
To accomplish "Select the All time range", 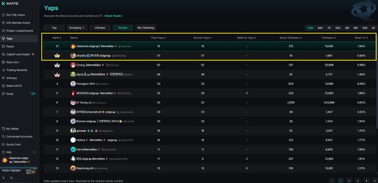I will pos(373,28).
